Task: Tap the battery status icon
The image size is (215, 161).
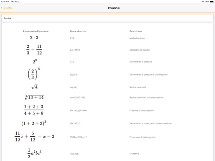Action: coord(212,2)
